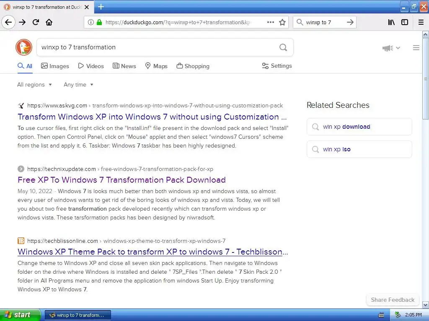Click the page scrollbar down arrow

[x=426, y=305]
